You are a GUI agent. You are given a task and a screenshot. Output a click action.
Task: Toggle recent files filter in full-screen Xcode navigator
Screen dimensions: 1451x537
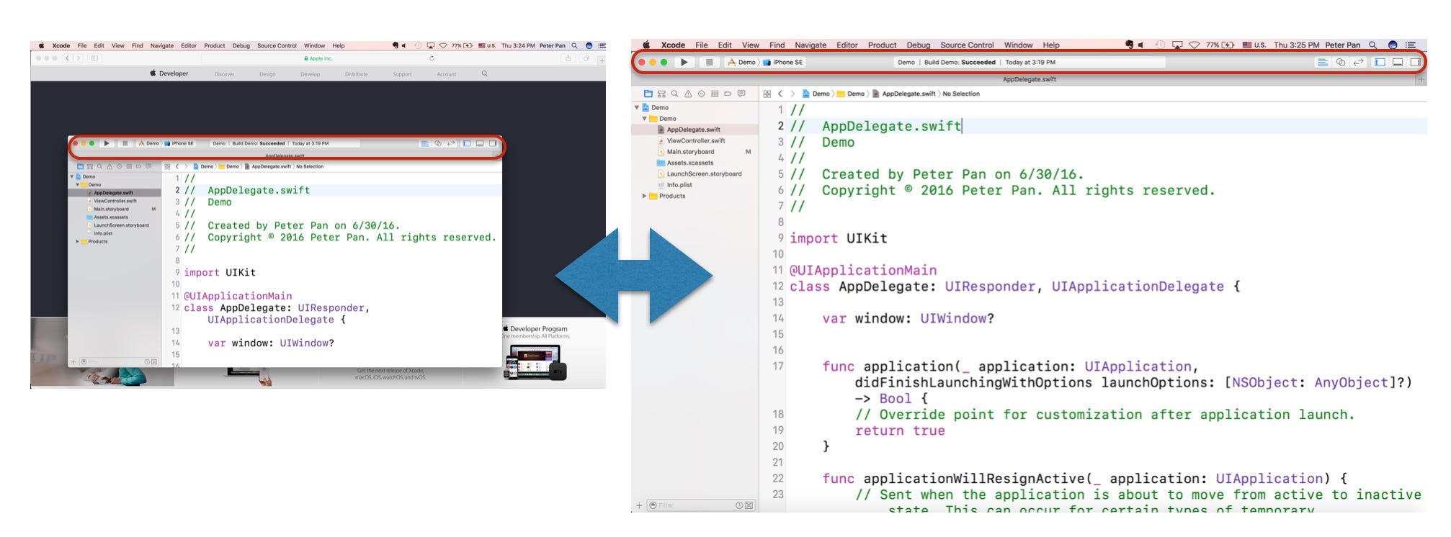coord(739,505)
